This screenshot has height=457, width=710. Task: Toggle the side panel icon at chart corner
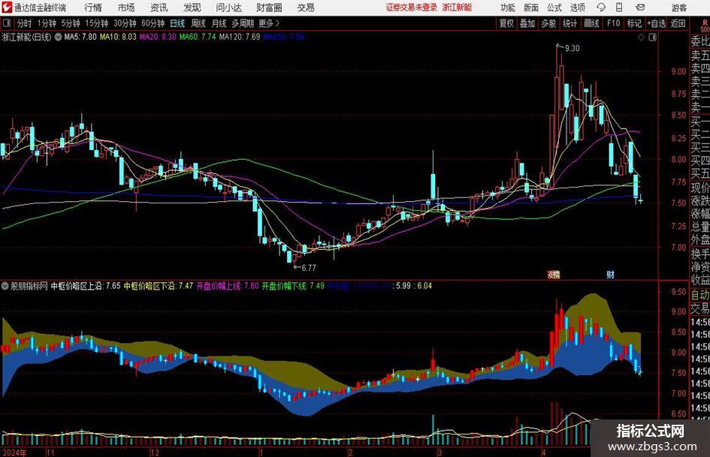tap(652, 38)
